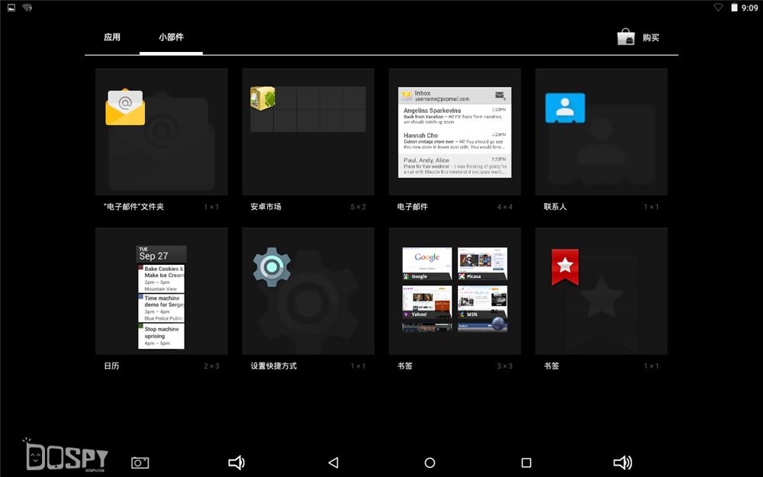Lower volume with the left speaker icon
The width and height of the screenshot is (763, 477).
(236, 462)
